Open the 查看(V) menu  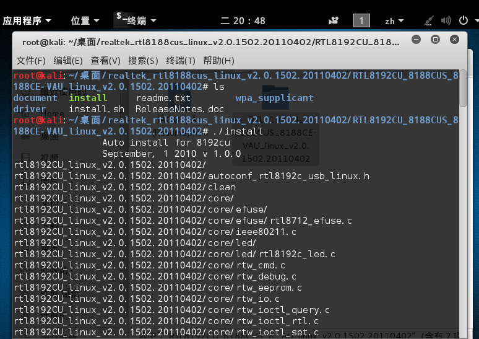click(105, 61)
